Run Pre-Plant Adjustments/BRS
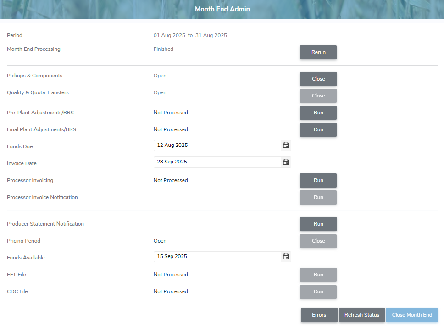The image size is (444, 329). 318,113
